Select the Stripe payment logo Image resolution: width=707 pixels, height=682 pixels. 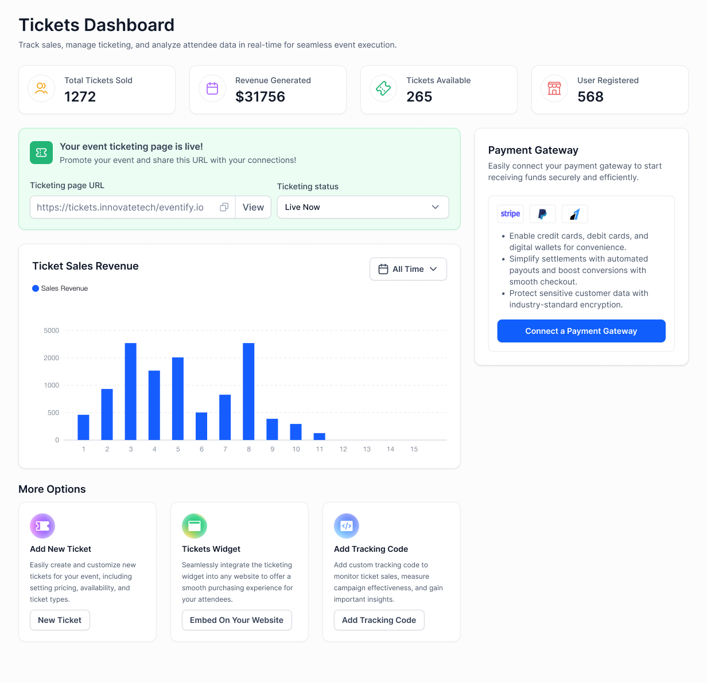click(x=510, y=214)
